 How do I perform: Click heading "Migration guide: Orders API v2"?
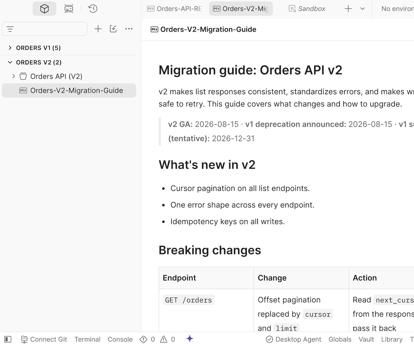click(x=250, y=70)
